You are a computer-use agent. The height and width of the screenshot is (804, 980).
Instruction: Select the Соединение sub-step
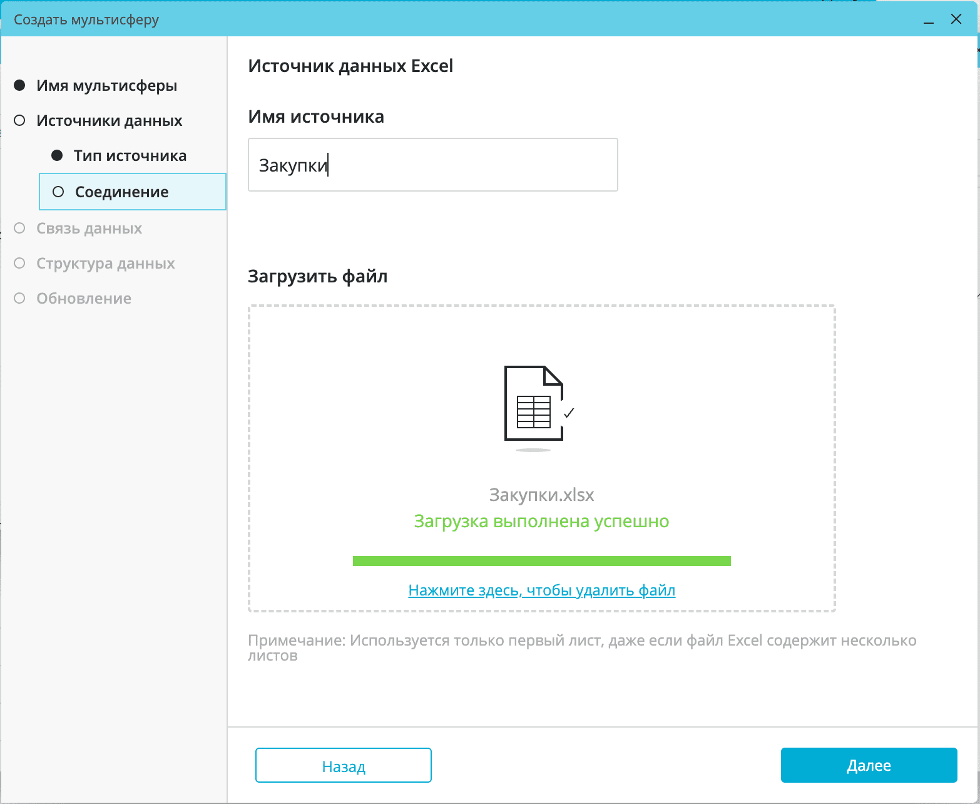121,192
